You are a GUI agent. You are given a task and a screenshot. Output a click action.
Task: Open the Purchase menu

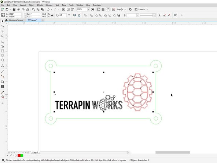[x=97, y=5]
